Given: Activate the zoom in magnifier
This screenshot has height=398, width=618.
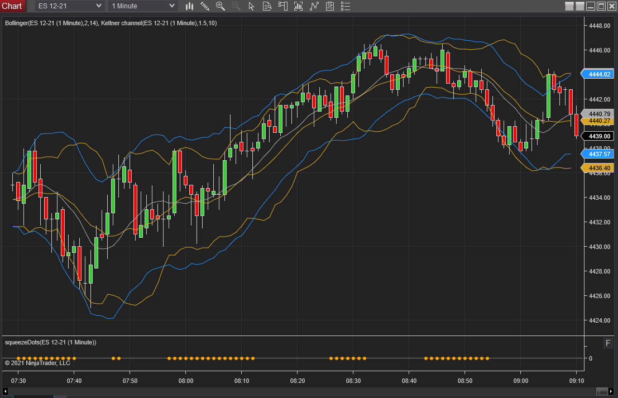Looking at the screenshot, I should click(x=221, y=6).
